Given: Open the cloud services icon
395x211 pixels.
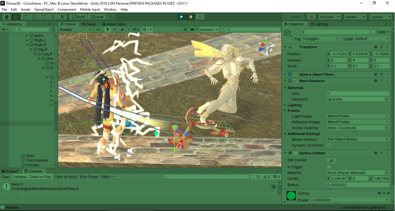Looking at the screenshot, I should [x=311, y=17].
